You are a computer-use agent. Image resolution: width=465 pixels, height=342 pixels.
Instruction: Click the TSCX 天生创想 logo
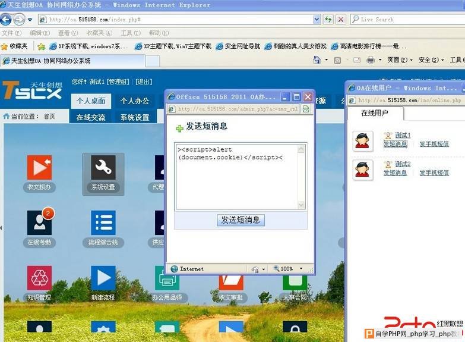pos(33,90)
